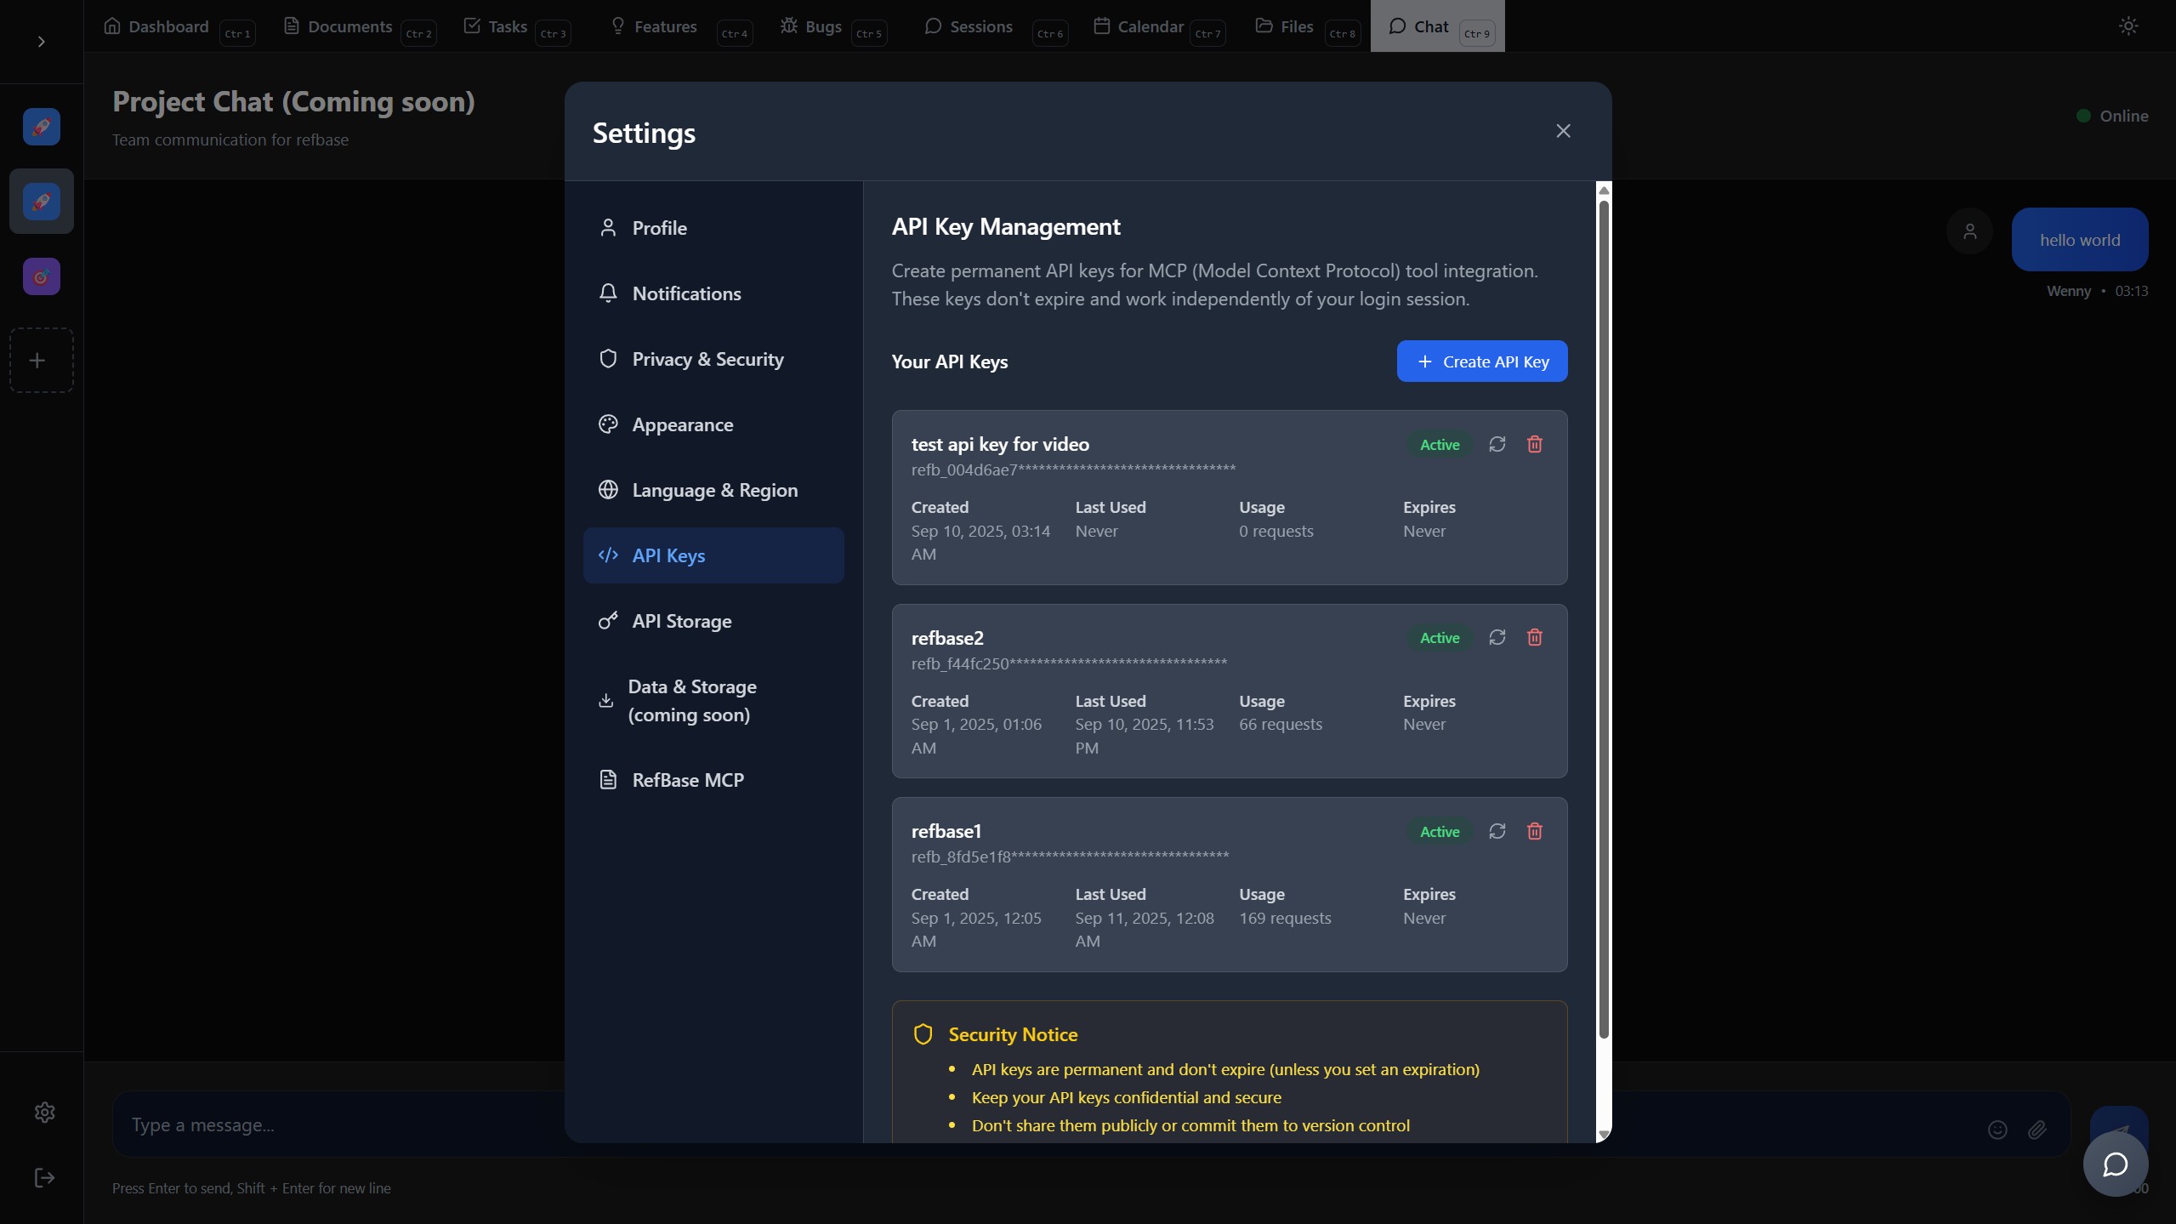This screenshot has width=2176, height=1224.
Task: Click the Settings panel scrollbar down arrow
Action: (1603, 1134)
